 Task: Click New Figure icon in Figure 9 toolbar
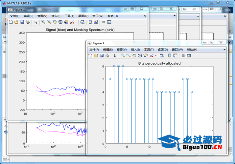click(90, 56)
